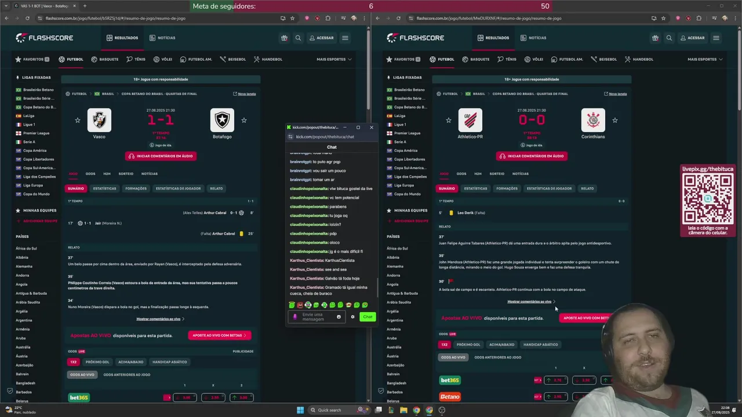Reload page in left browser window
The image size is (742, 417).
coord(27,18)
